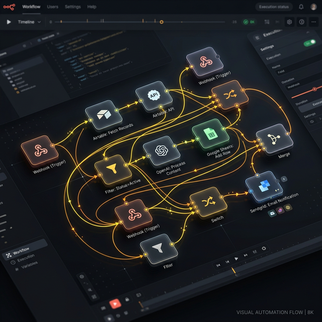The width and height of the screenshot is (322, 322).
Task: Click the numbered badge beside the Sendgrid node
Action: pyautogui.click(x=284, y=179)
